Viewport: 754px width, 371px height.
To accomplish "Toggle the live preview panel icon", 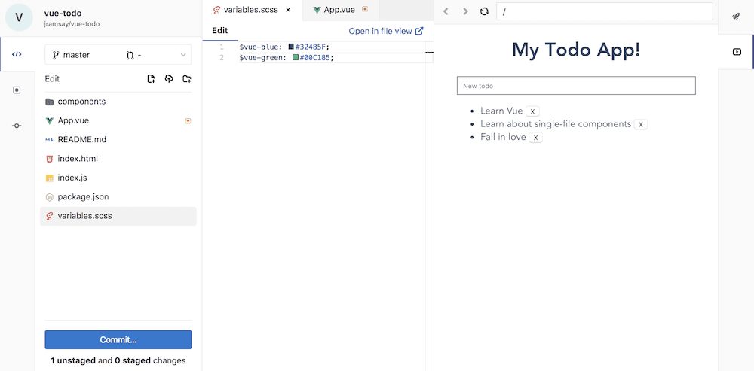I will pos(736,52).
